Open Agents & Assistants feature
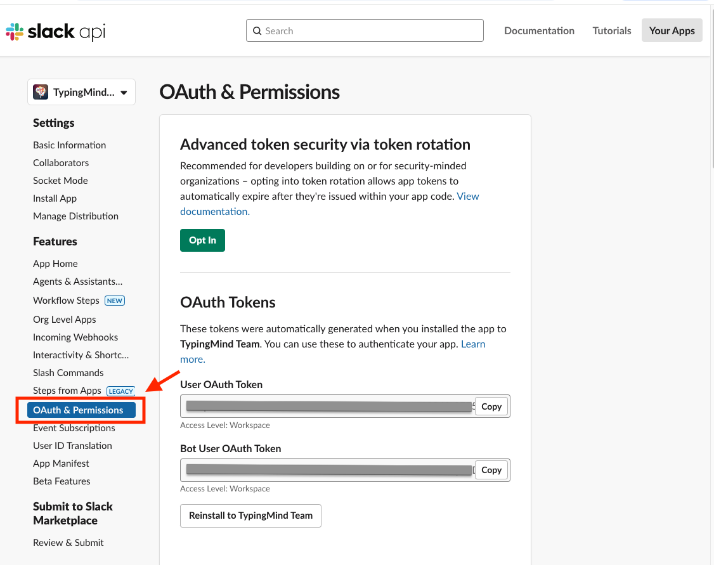The width and height of the screenshot is (714, 565). point(77,282)
